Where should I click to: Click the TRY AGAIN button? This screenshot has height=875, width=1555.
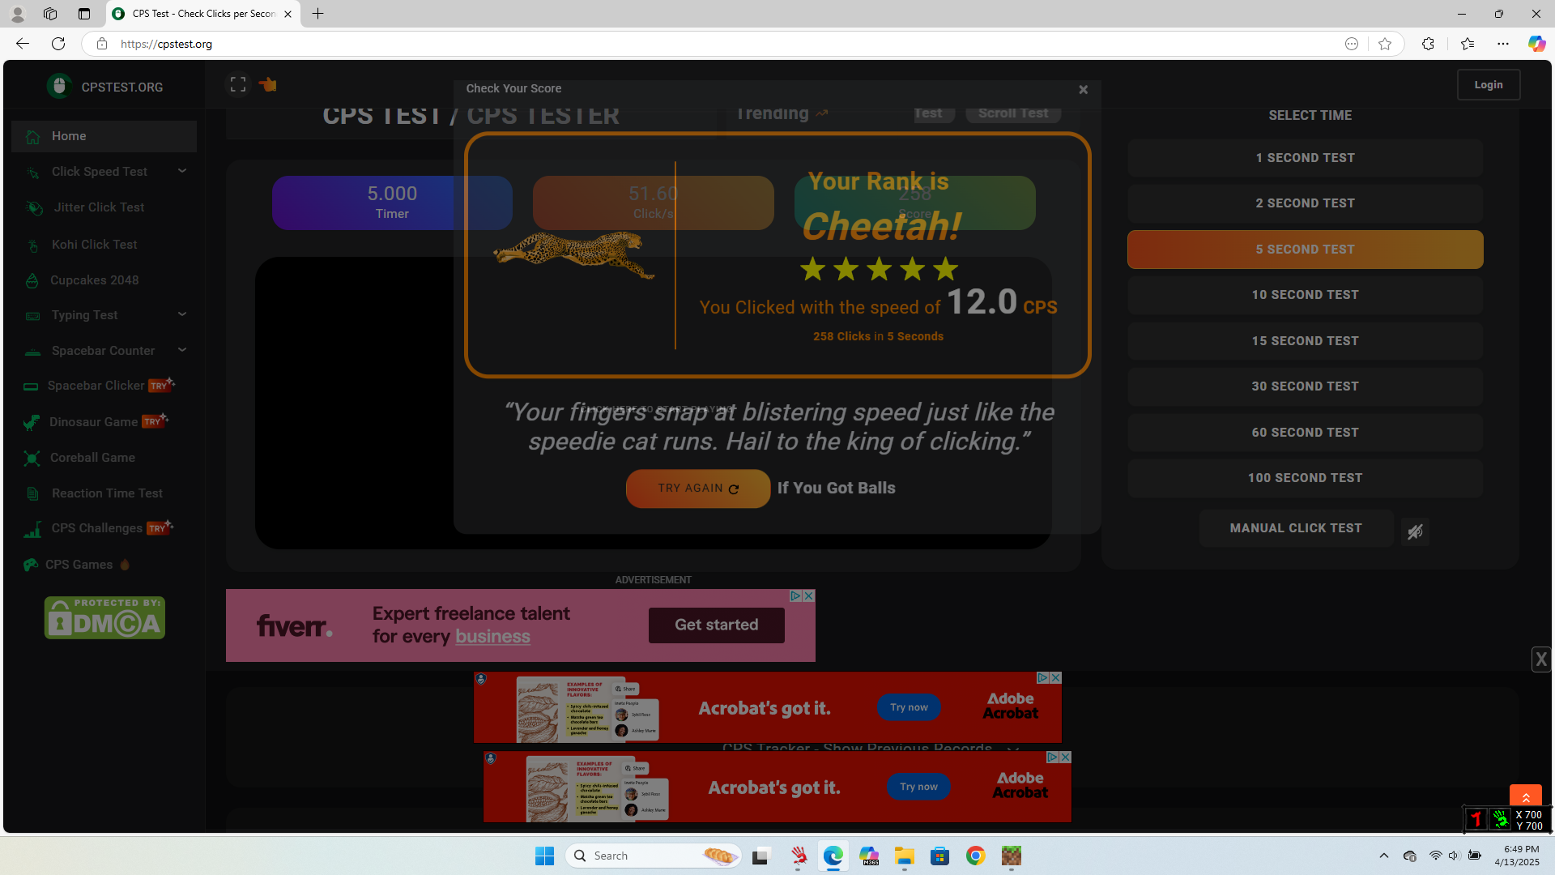697,489
